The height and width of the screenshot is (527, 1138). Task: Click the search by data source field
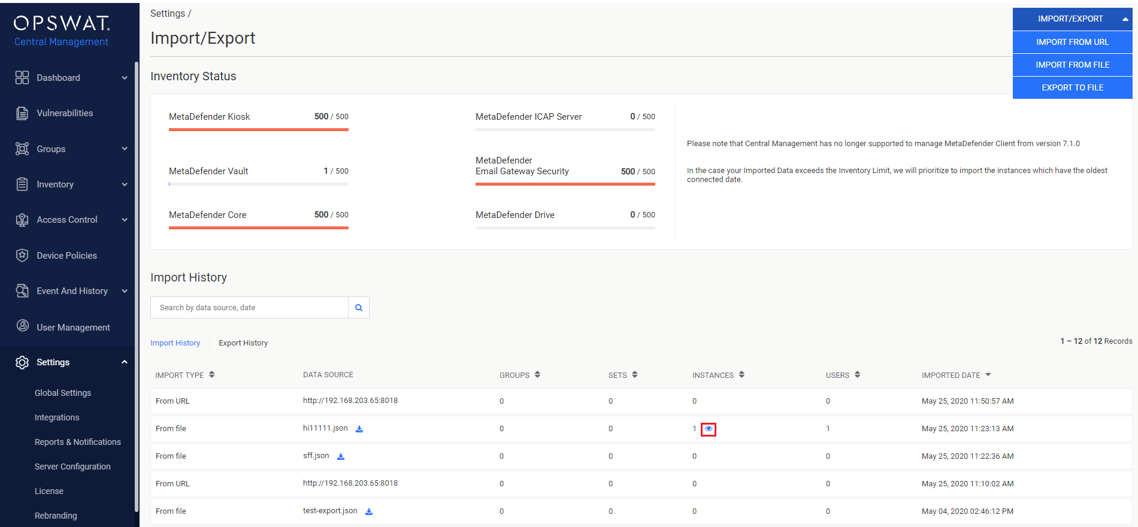tap(249, 308)
